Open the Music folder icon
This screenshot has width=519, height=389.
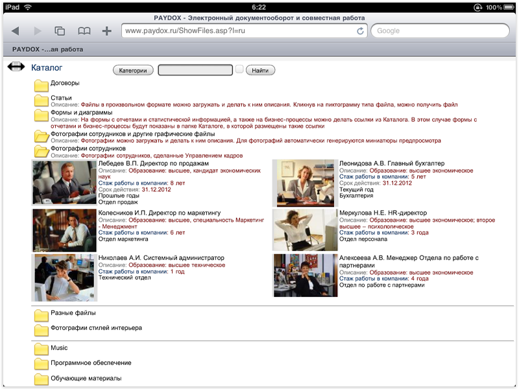coord(42,349)
